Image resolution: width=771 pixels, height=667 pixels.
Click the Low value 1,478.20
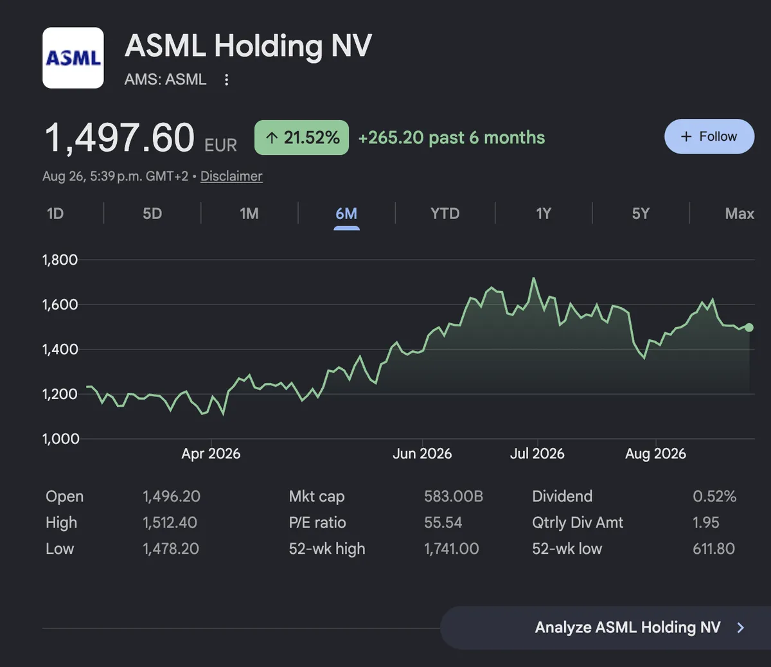coord(171,549)
